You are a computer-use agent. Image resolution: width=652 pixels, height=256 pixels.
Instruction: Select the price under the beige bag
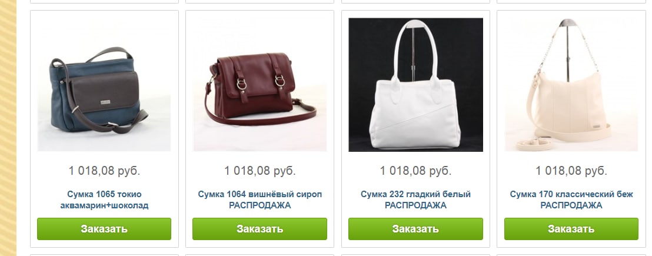click(x=571, y=171)
